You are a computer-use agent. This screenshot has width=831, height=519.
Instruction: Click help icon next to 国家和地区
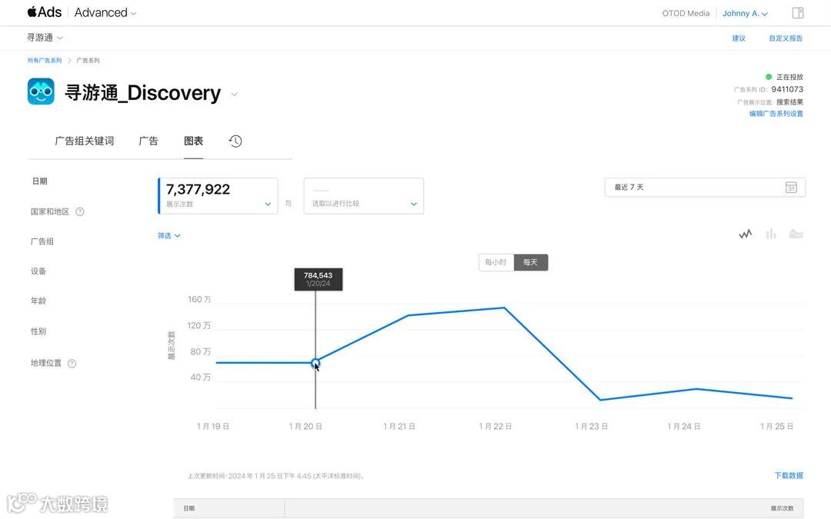click(79, 212)
